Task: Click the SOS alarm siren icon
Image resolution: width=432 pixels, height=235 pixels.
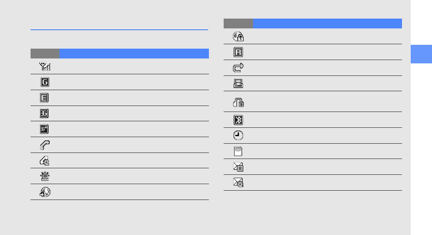Action: pos(45,176)
